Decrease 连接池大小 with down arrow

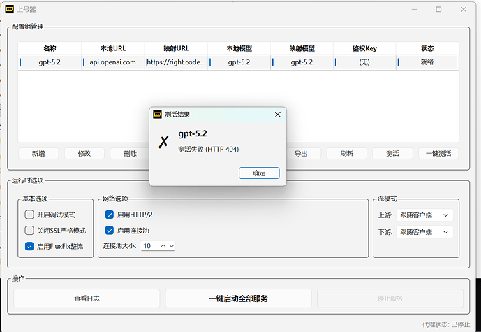coord(172,246)
